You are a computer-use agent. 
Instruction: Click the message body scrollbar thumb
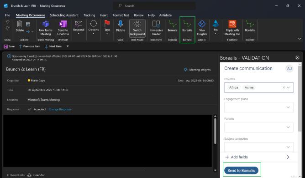pyautogui.click(x=215, y=131)
